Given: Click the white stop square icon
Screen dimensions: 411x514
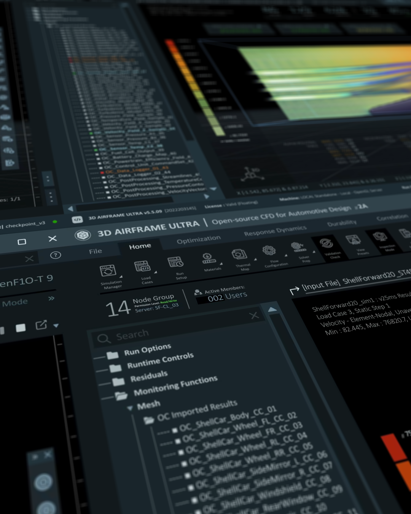Looking at the screenshot, I should (21, 328).
